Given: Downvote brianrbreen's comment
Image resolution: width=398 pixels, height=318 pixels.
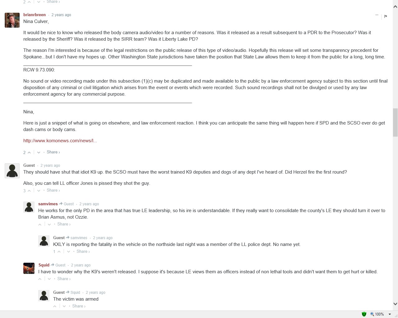Looking at the screenshot, I should 39,152.
